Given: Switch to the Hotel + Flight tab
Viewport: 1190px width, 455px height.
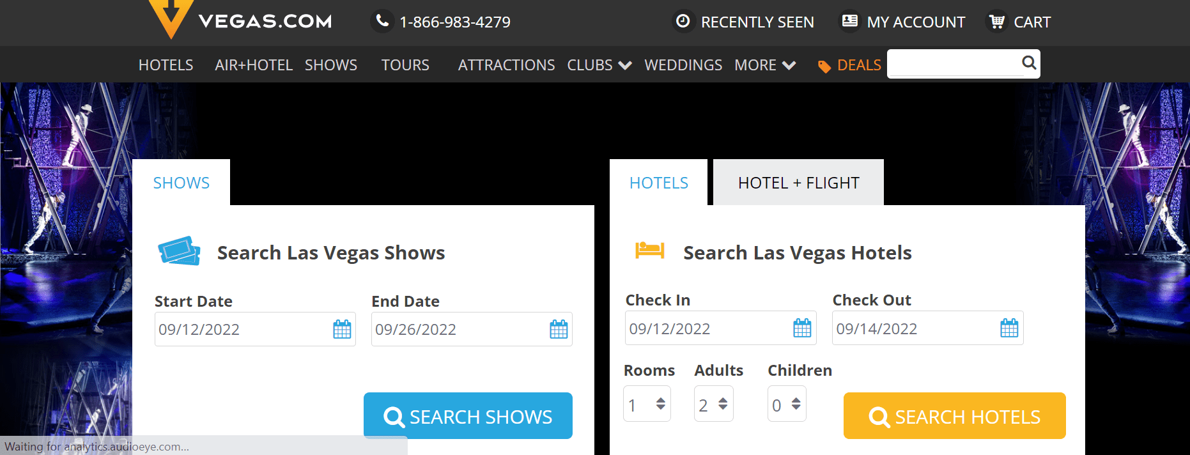Looking at the screenshot, I should 798,183.
